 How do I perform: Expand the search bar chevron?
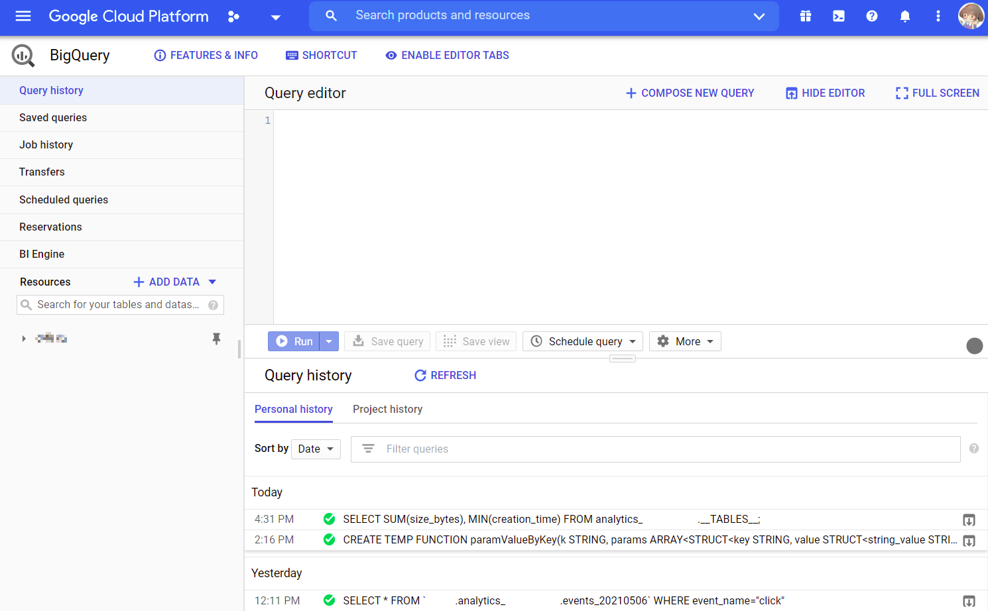tap(759, 17)
